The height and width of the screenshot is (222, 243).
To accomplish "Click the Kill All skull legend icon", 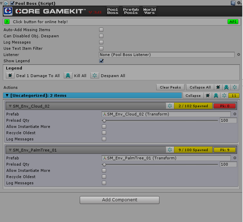I will tap(68, 76).
